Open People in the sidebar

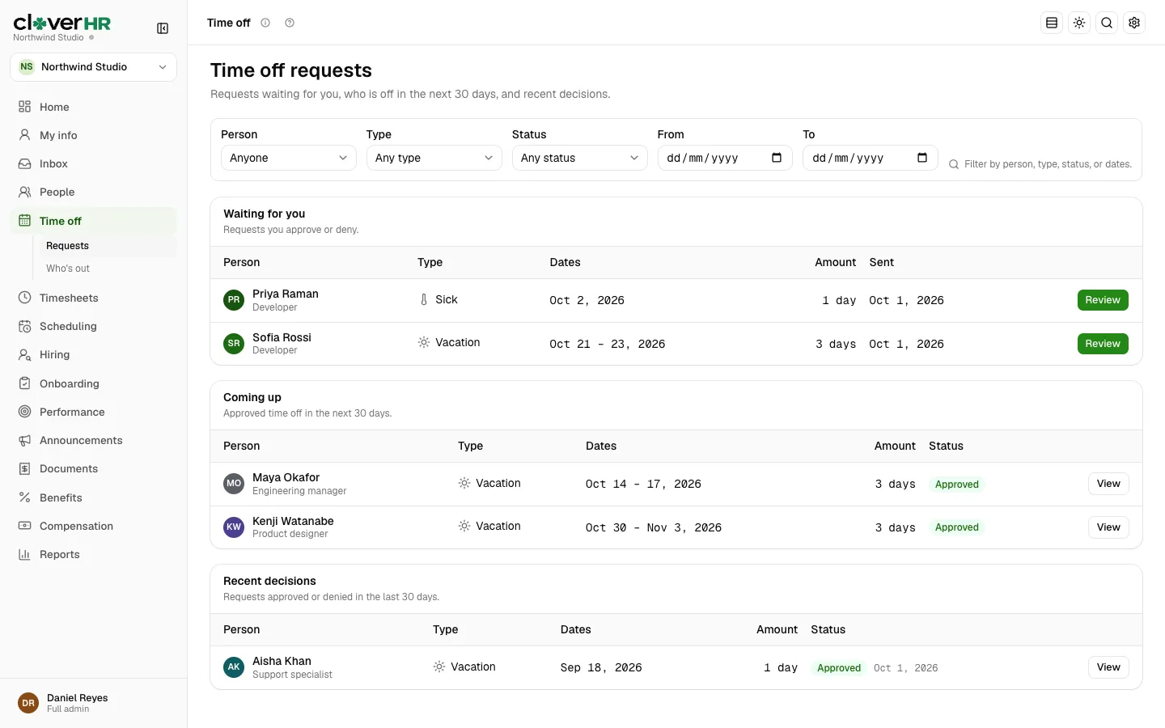(93, 192)
